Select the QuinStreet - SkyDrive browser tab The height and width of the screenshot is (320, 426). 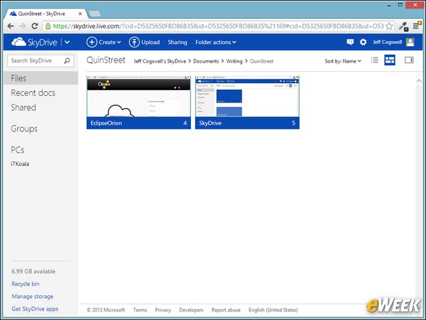46,13
